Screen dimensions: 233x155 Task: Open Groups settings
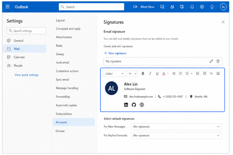pos(60,131)
